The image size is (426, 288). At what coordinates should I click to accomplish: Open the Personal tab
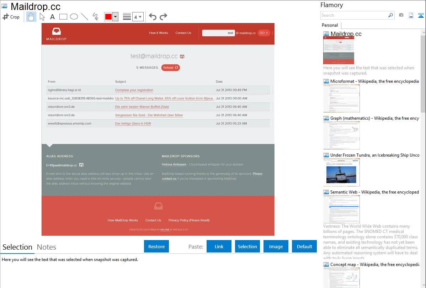pos(330,25)
